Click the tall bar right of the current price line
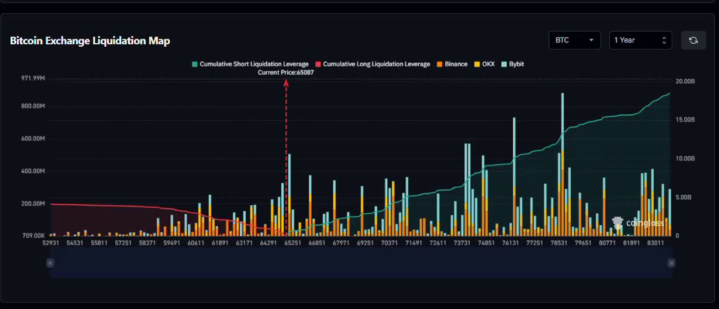Image resolution: width=719 pixels, height=309 pixels. [x=289, y=195]
